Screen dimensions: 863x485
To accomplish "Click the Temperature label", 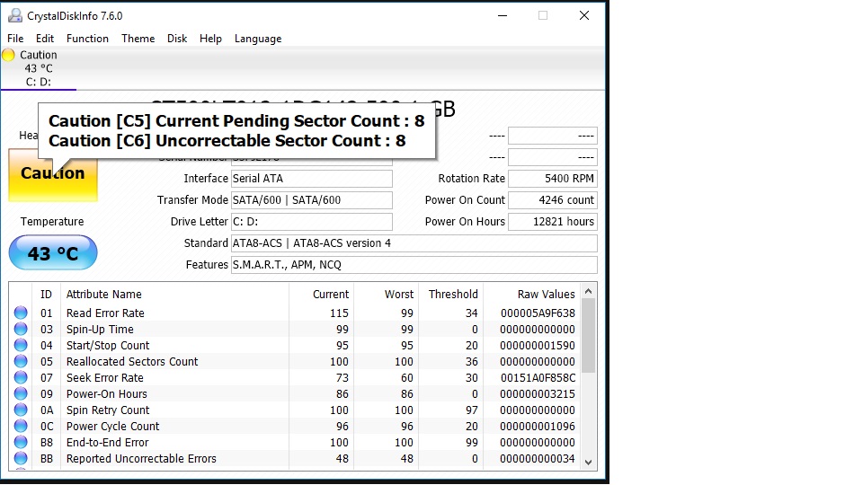I will 52,222.
